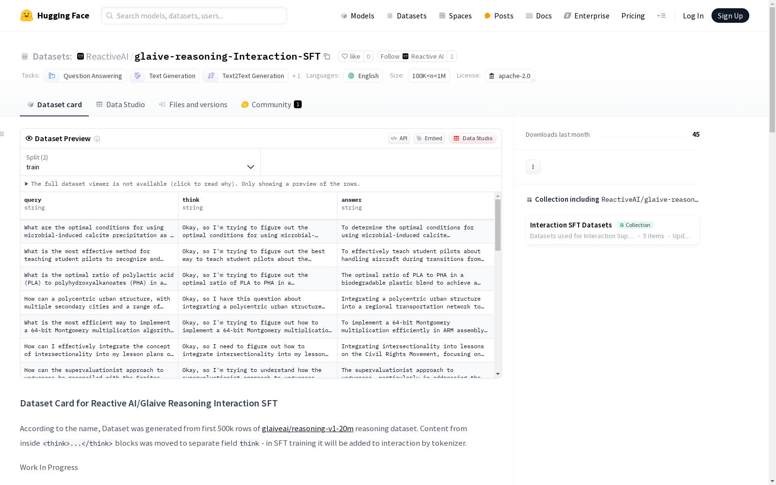Go to Spaces in the top navigation
776x485 pixels.
[x=455, y=16]
